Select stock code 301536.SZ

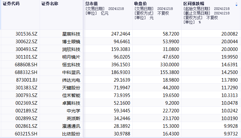pos(26,34)
